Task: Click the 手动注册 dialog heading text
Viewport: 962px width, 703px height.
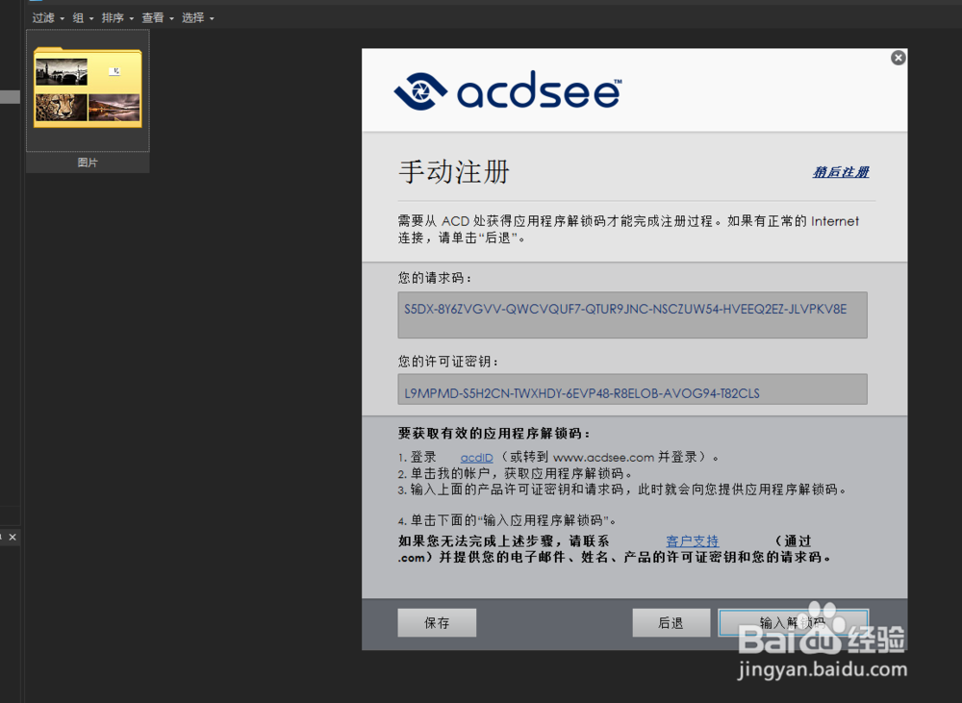Action: [454, 172]
